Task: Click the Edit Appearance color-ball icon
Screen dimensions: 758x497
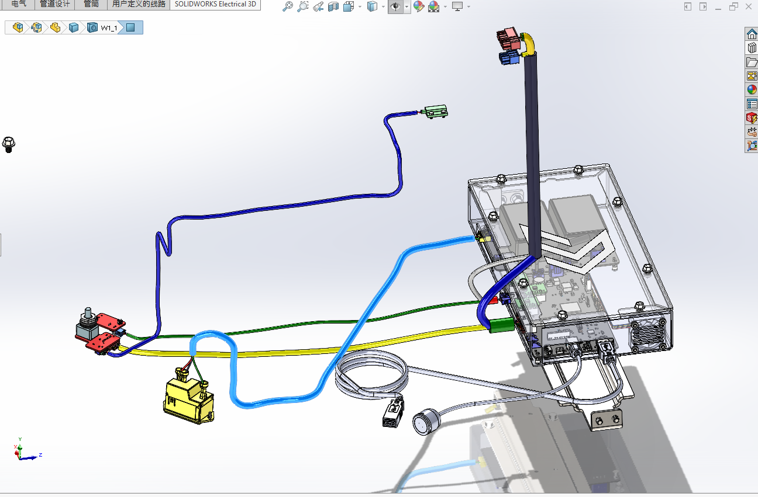Action: coord(418,7)
